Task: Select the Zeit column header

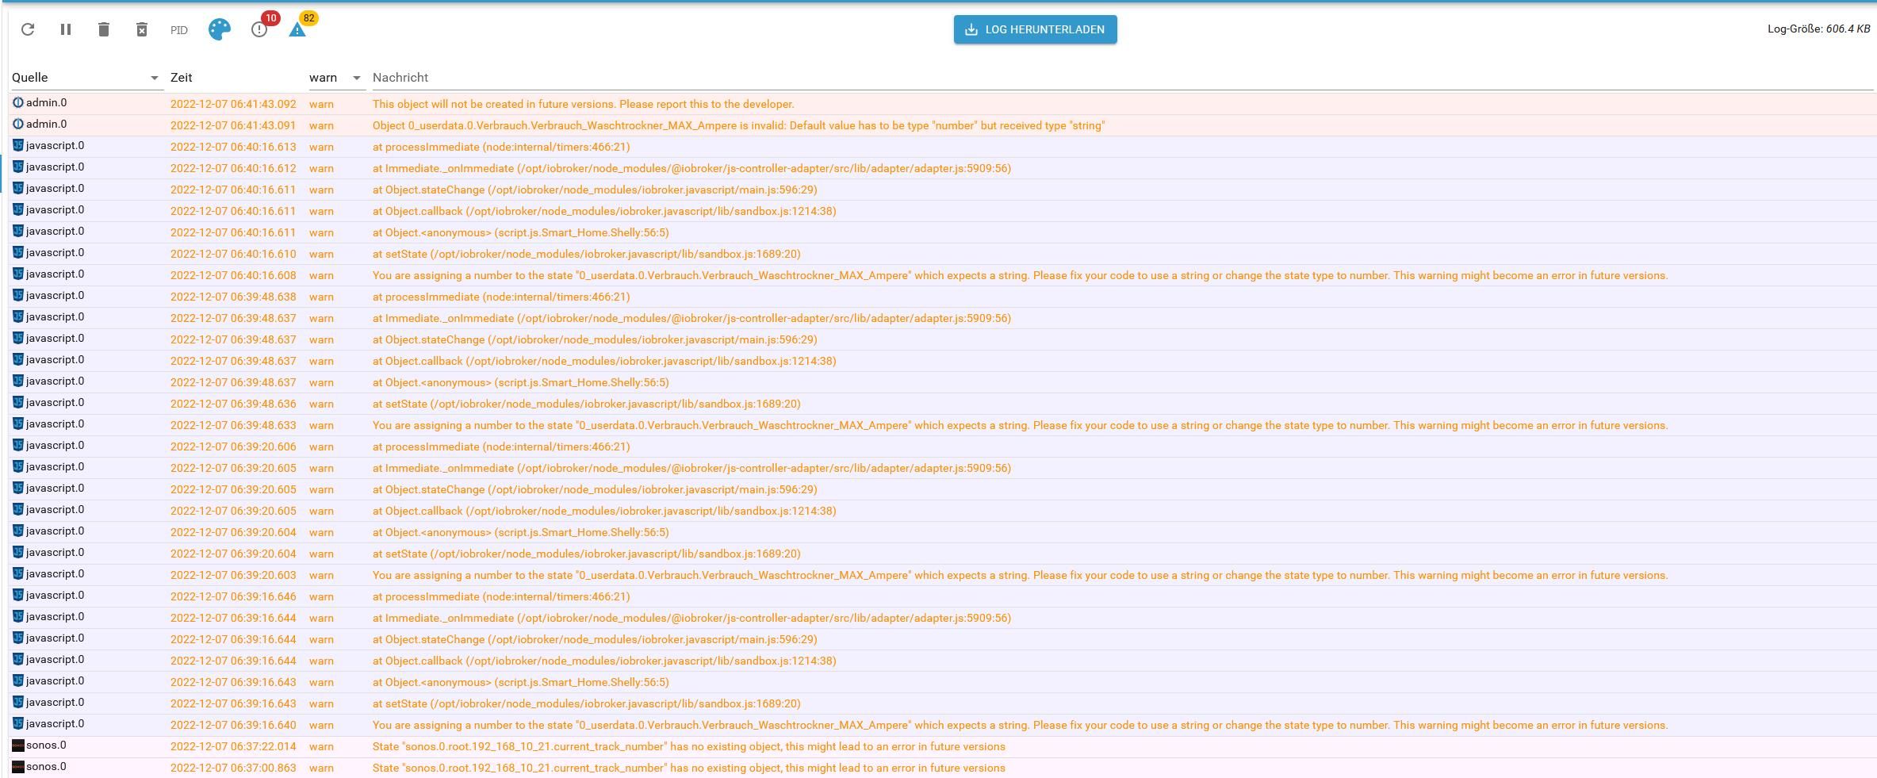Action: pos(182,78)
